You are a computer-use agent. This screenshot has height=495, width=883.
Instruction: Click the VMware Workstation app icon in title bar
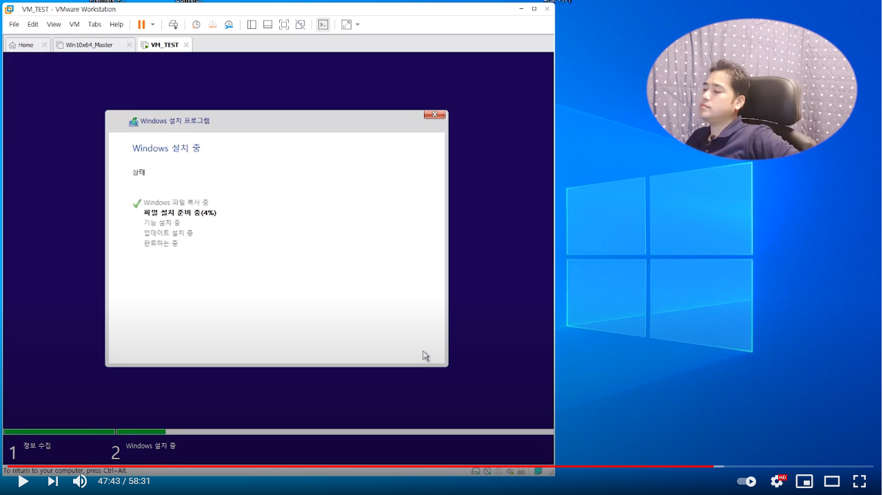9,9
